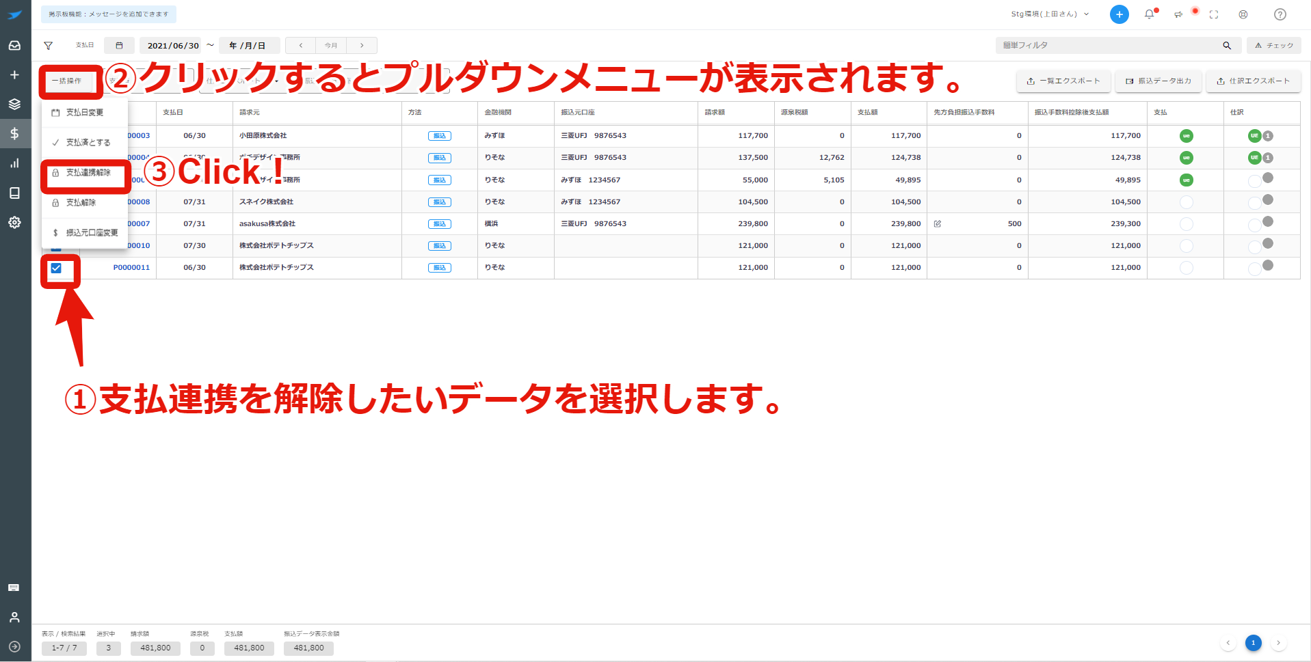The height and width of the screenshot is (662, 1311).
Task: Click the blue bird app logo
Action: [x=14, y=15]
